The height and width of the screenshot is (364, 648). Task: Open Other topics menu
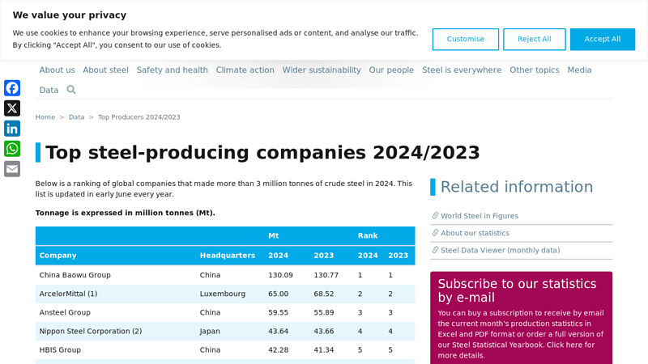coord(535,70)
